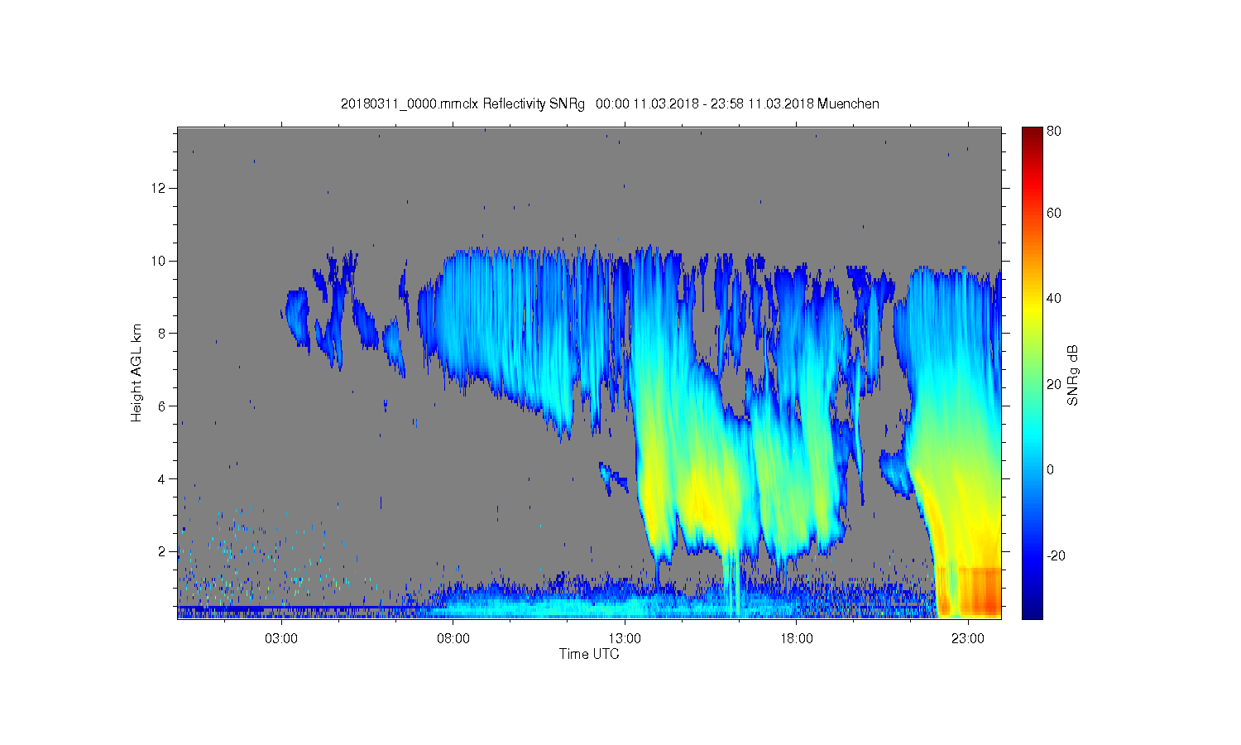This screenshot has height=745, width=1241.
Task: Click the colorbar value 20
Action: [x=1054, y=384]
